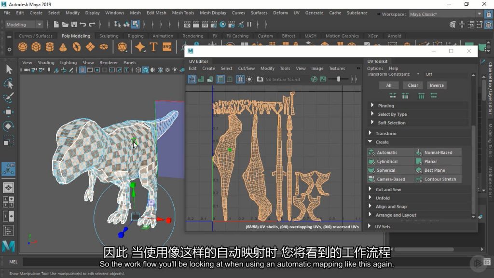Click the Contour Stretch button
This screenshot has height=278, width=494.
coord(438,179)
